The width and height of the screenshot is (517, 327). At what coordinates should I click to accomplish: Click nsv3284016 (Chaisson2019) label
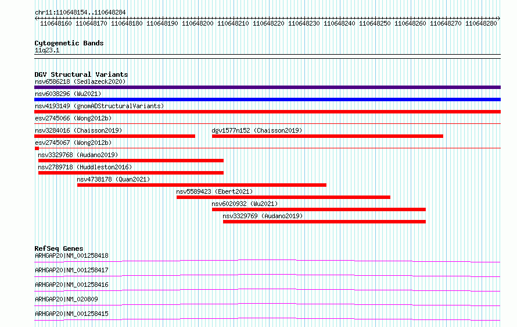pyautogui.click(x=78, y=130)
